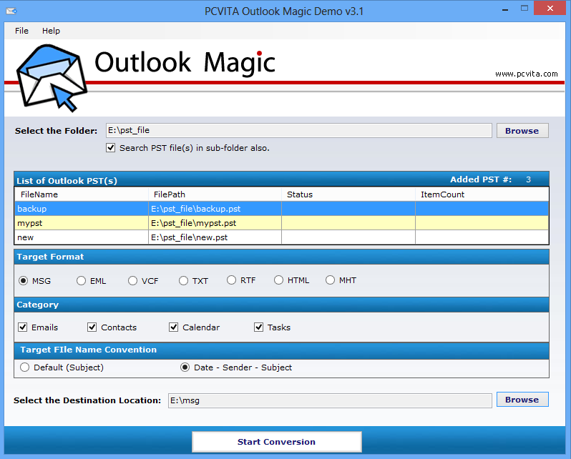Image resolution: width=571 pixels, height=459 pixels.
Task: Open the File menu
Action: 21,31
